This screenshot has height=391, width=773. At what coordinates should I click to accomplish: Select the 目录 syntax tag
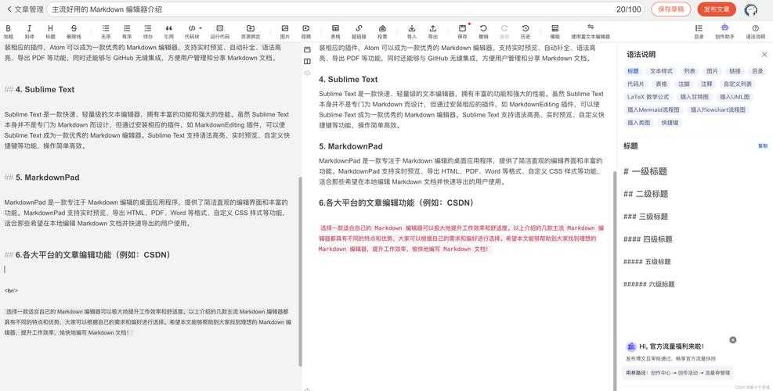(x=757, y=71)
